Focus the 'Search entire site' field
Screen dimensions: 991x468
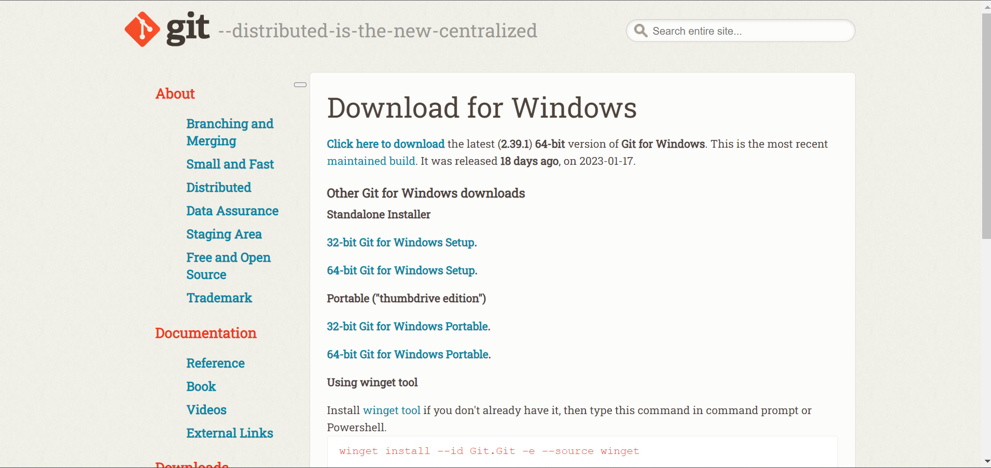point(741,31)
